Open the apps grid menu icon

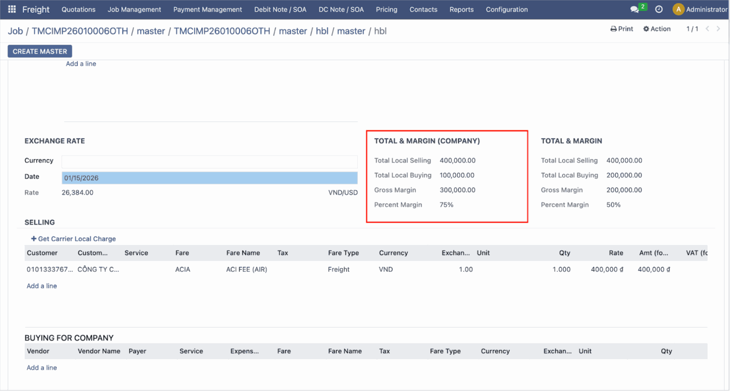(x=12, y=9)
